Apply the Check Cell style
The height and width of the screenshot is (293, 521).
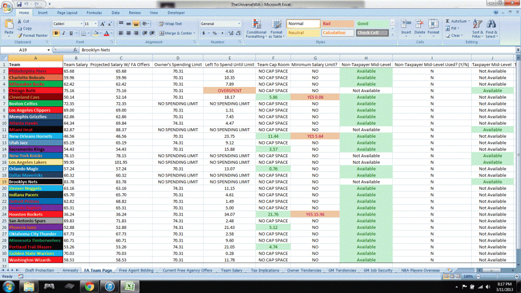pos(372,33)
